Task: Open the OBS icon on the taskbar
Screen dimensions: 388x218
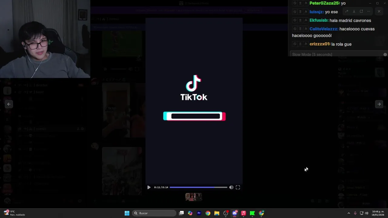Action: click(x=226, y=213)
